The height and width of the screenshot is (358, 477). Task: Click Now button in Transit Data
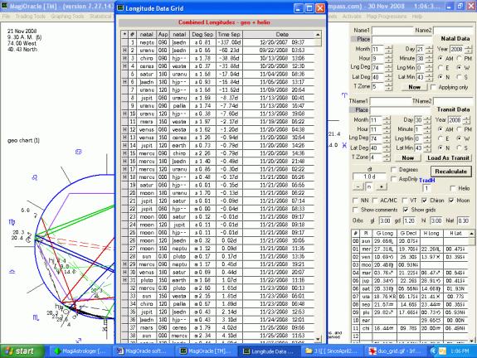(407, 158)
